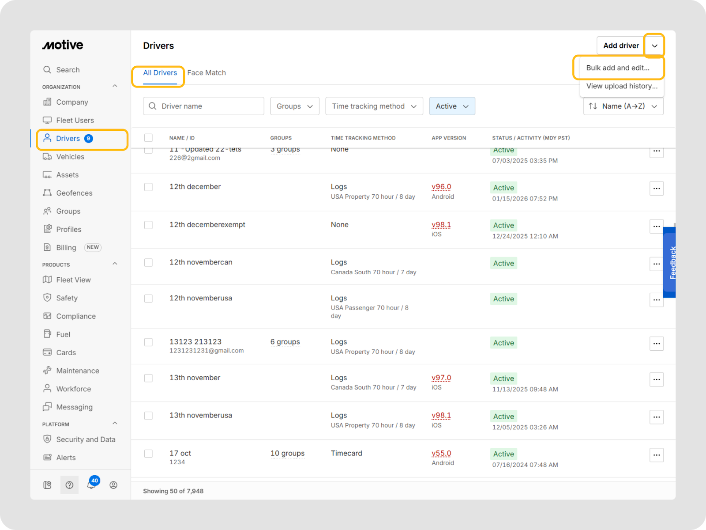This screenshot has height=530, width=706.
Task: Open the Safety shield section
Action: 67,298
